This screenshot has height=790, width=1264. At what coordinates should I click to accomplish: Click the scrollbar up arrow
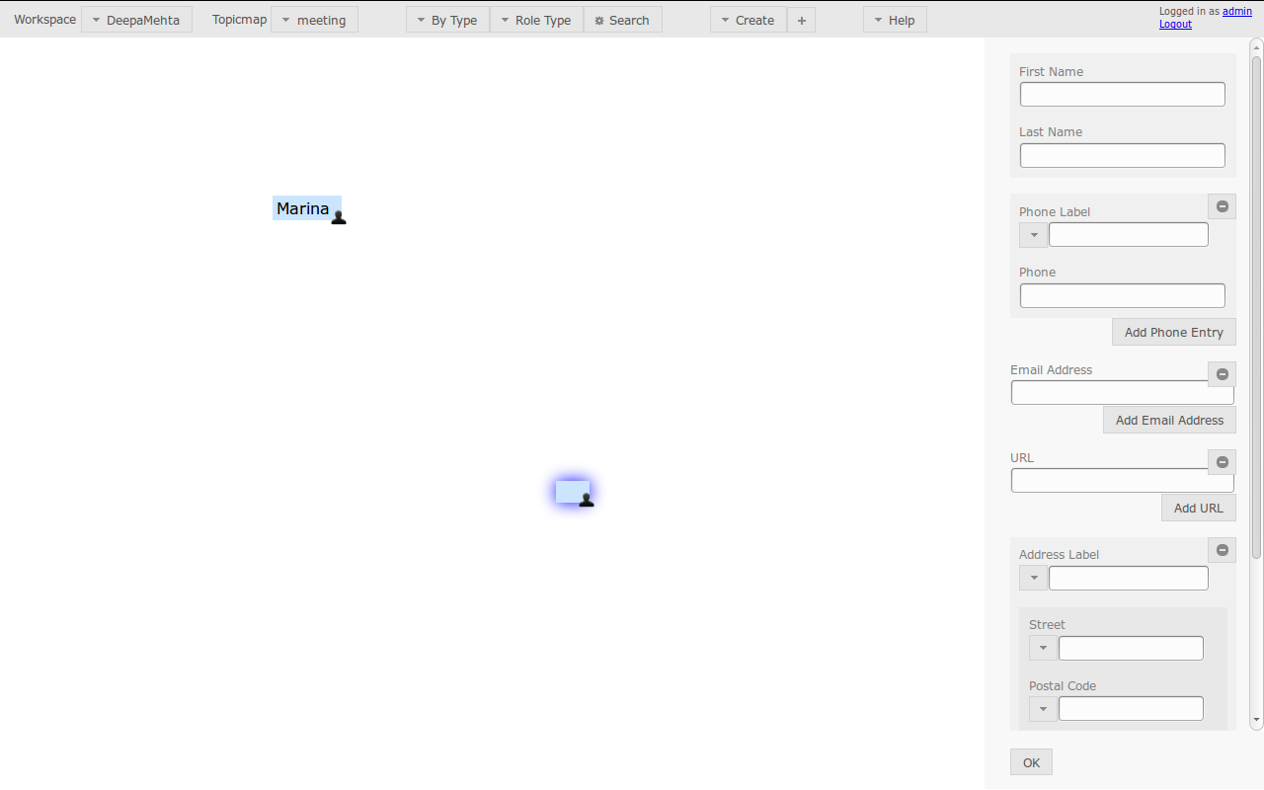(x=1257, y=45)
